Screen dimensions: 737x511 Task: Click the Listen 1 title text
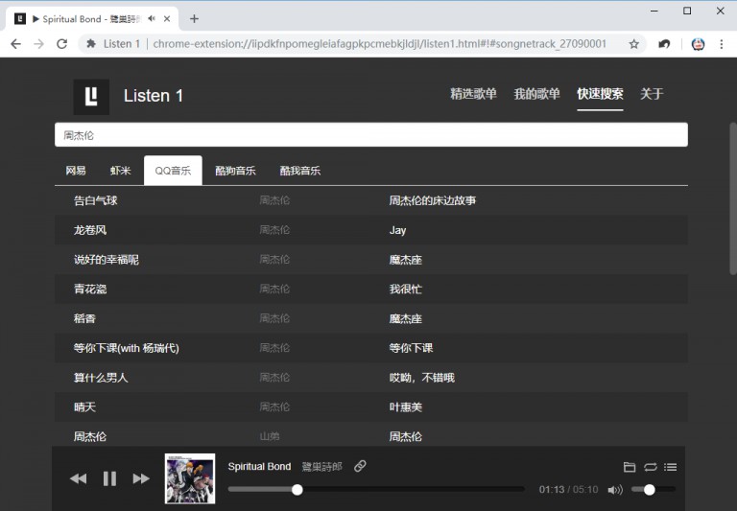[154, 96]
